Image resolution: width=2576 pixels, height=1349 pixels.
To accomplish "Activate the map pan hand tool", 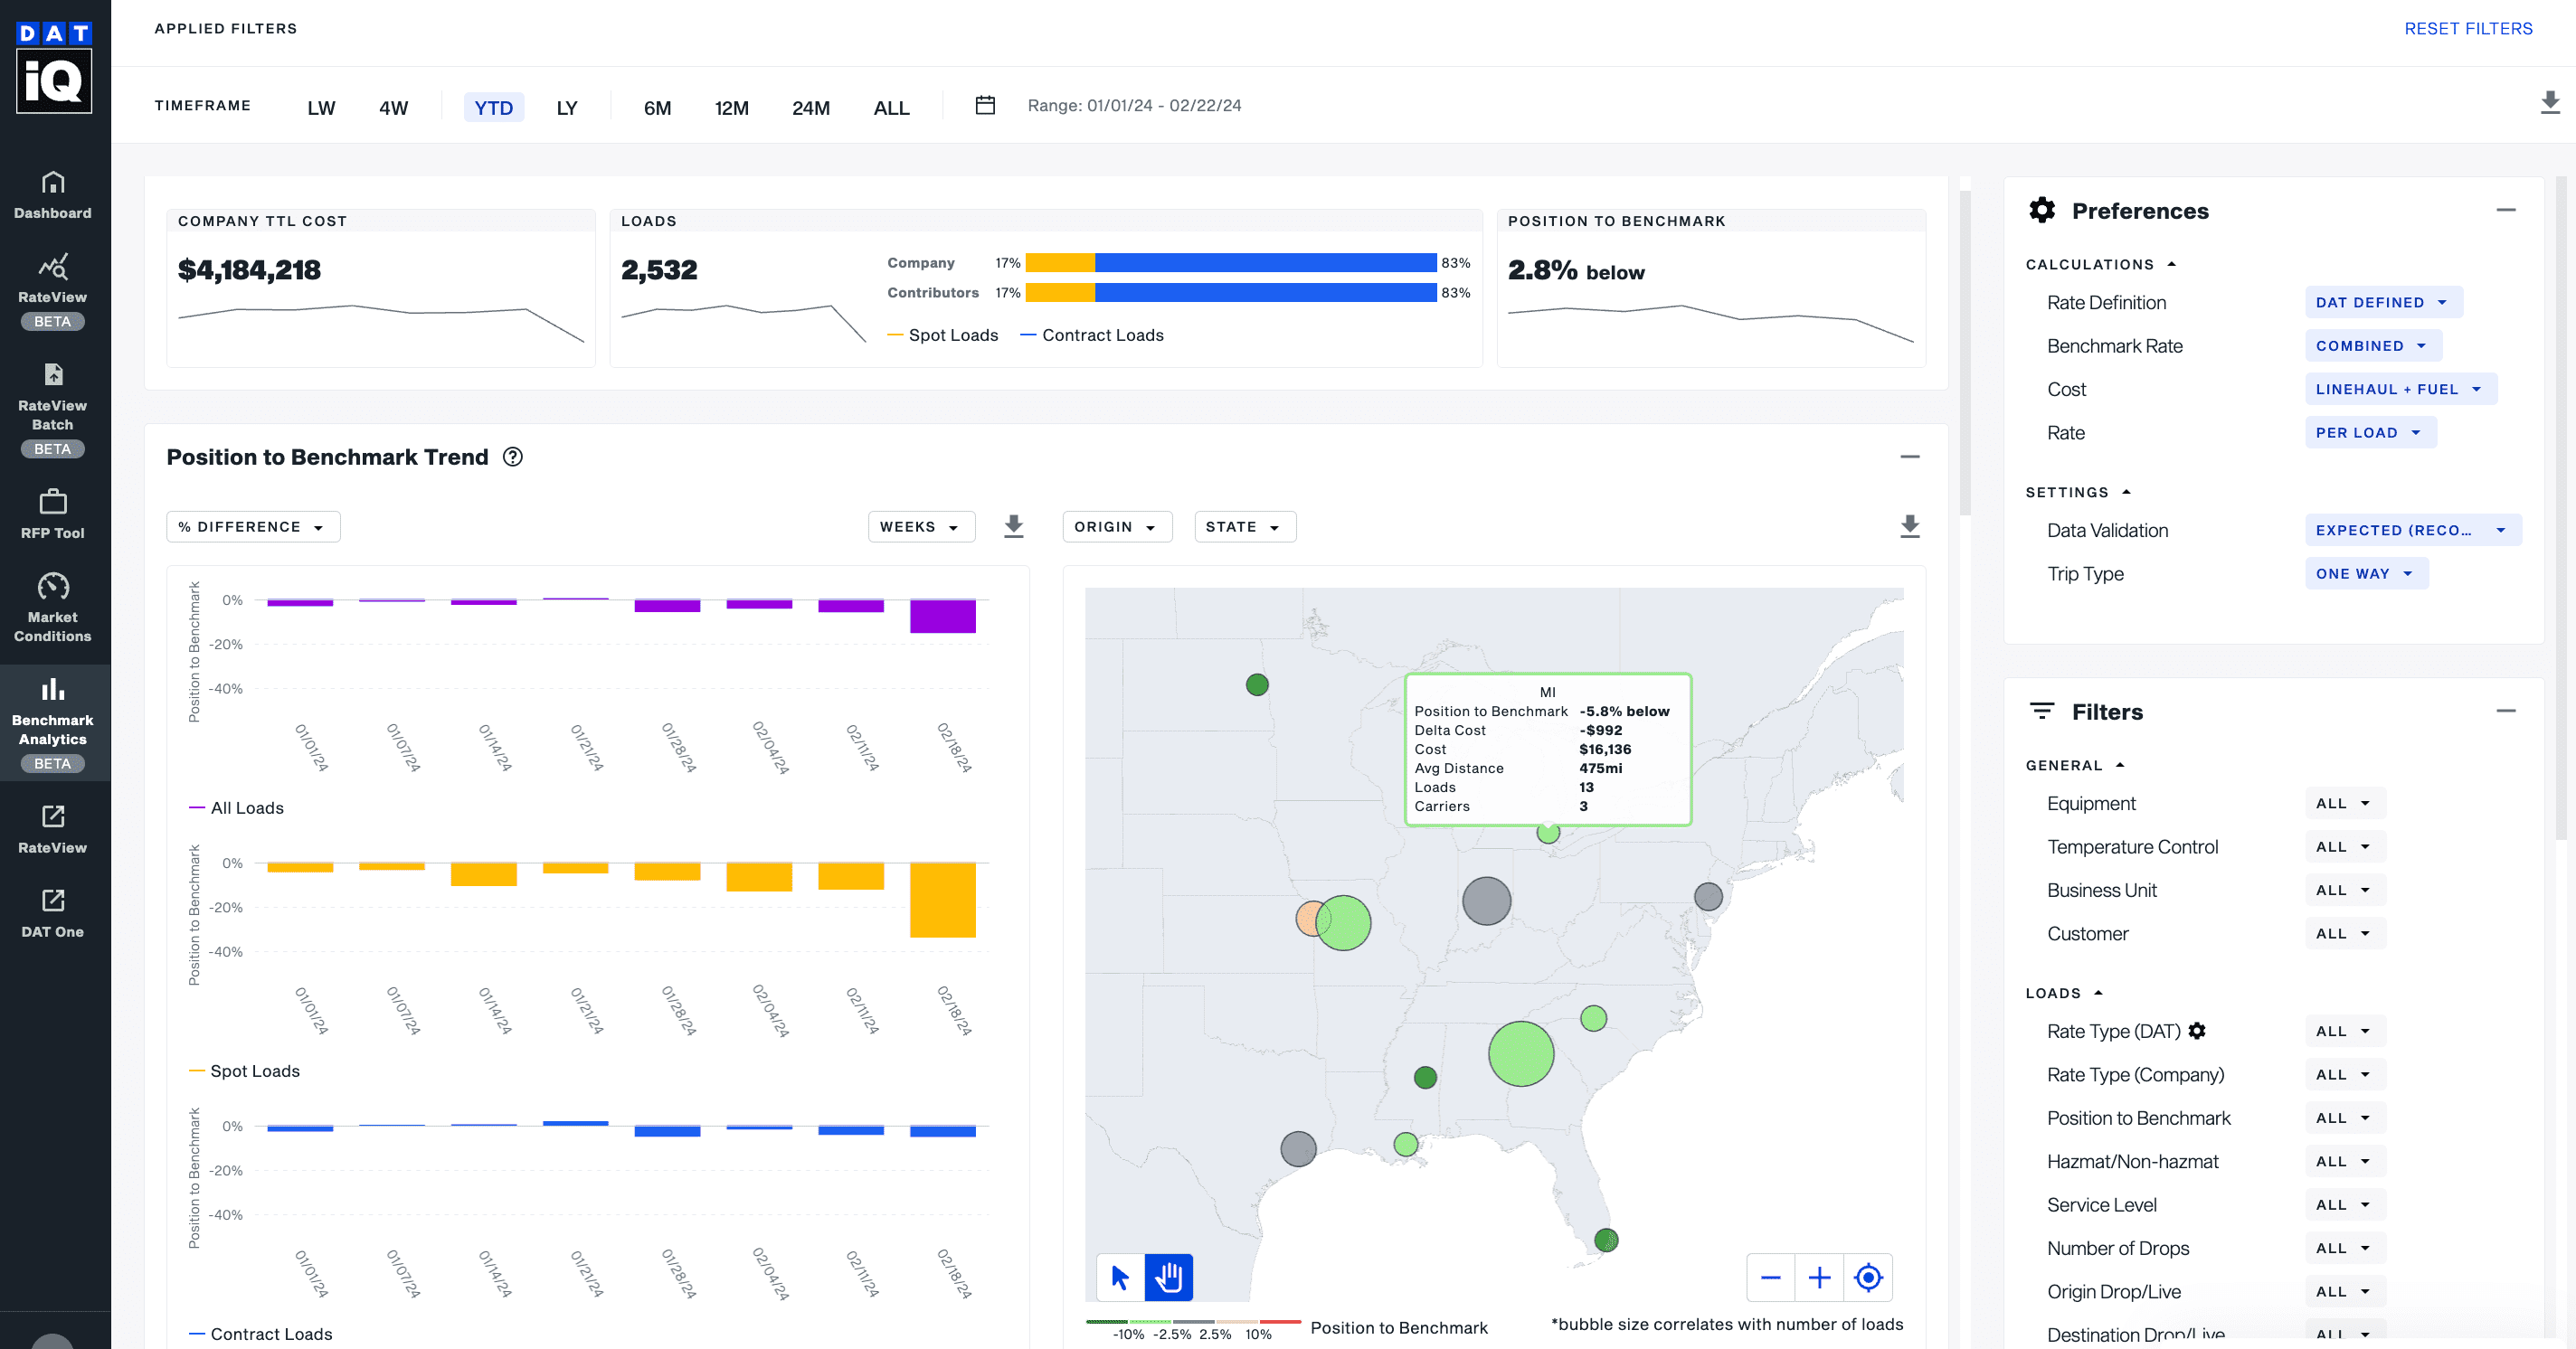I will (1168, 1277).
